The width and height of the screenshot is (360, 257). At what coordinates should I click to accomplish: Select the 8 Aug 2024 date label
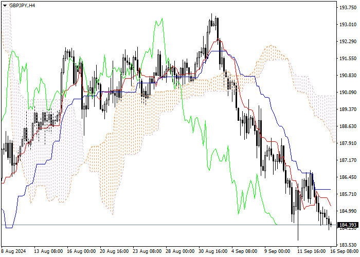[13, 251]
